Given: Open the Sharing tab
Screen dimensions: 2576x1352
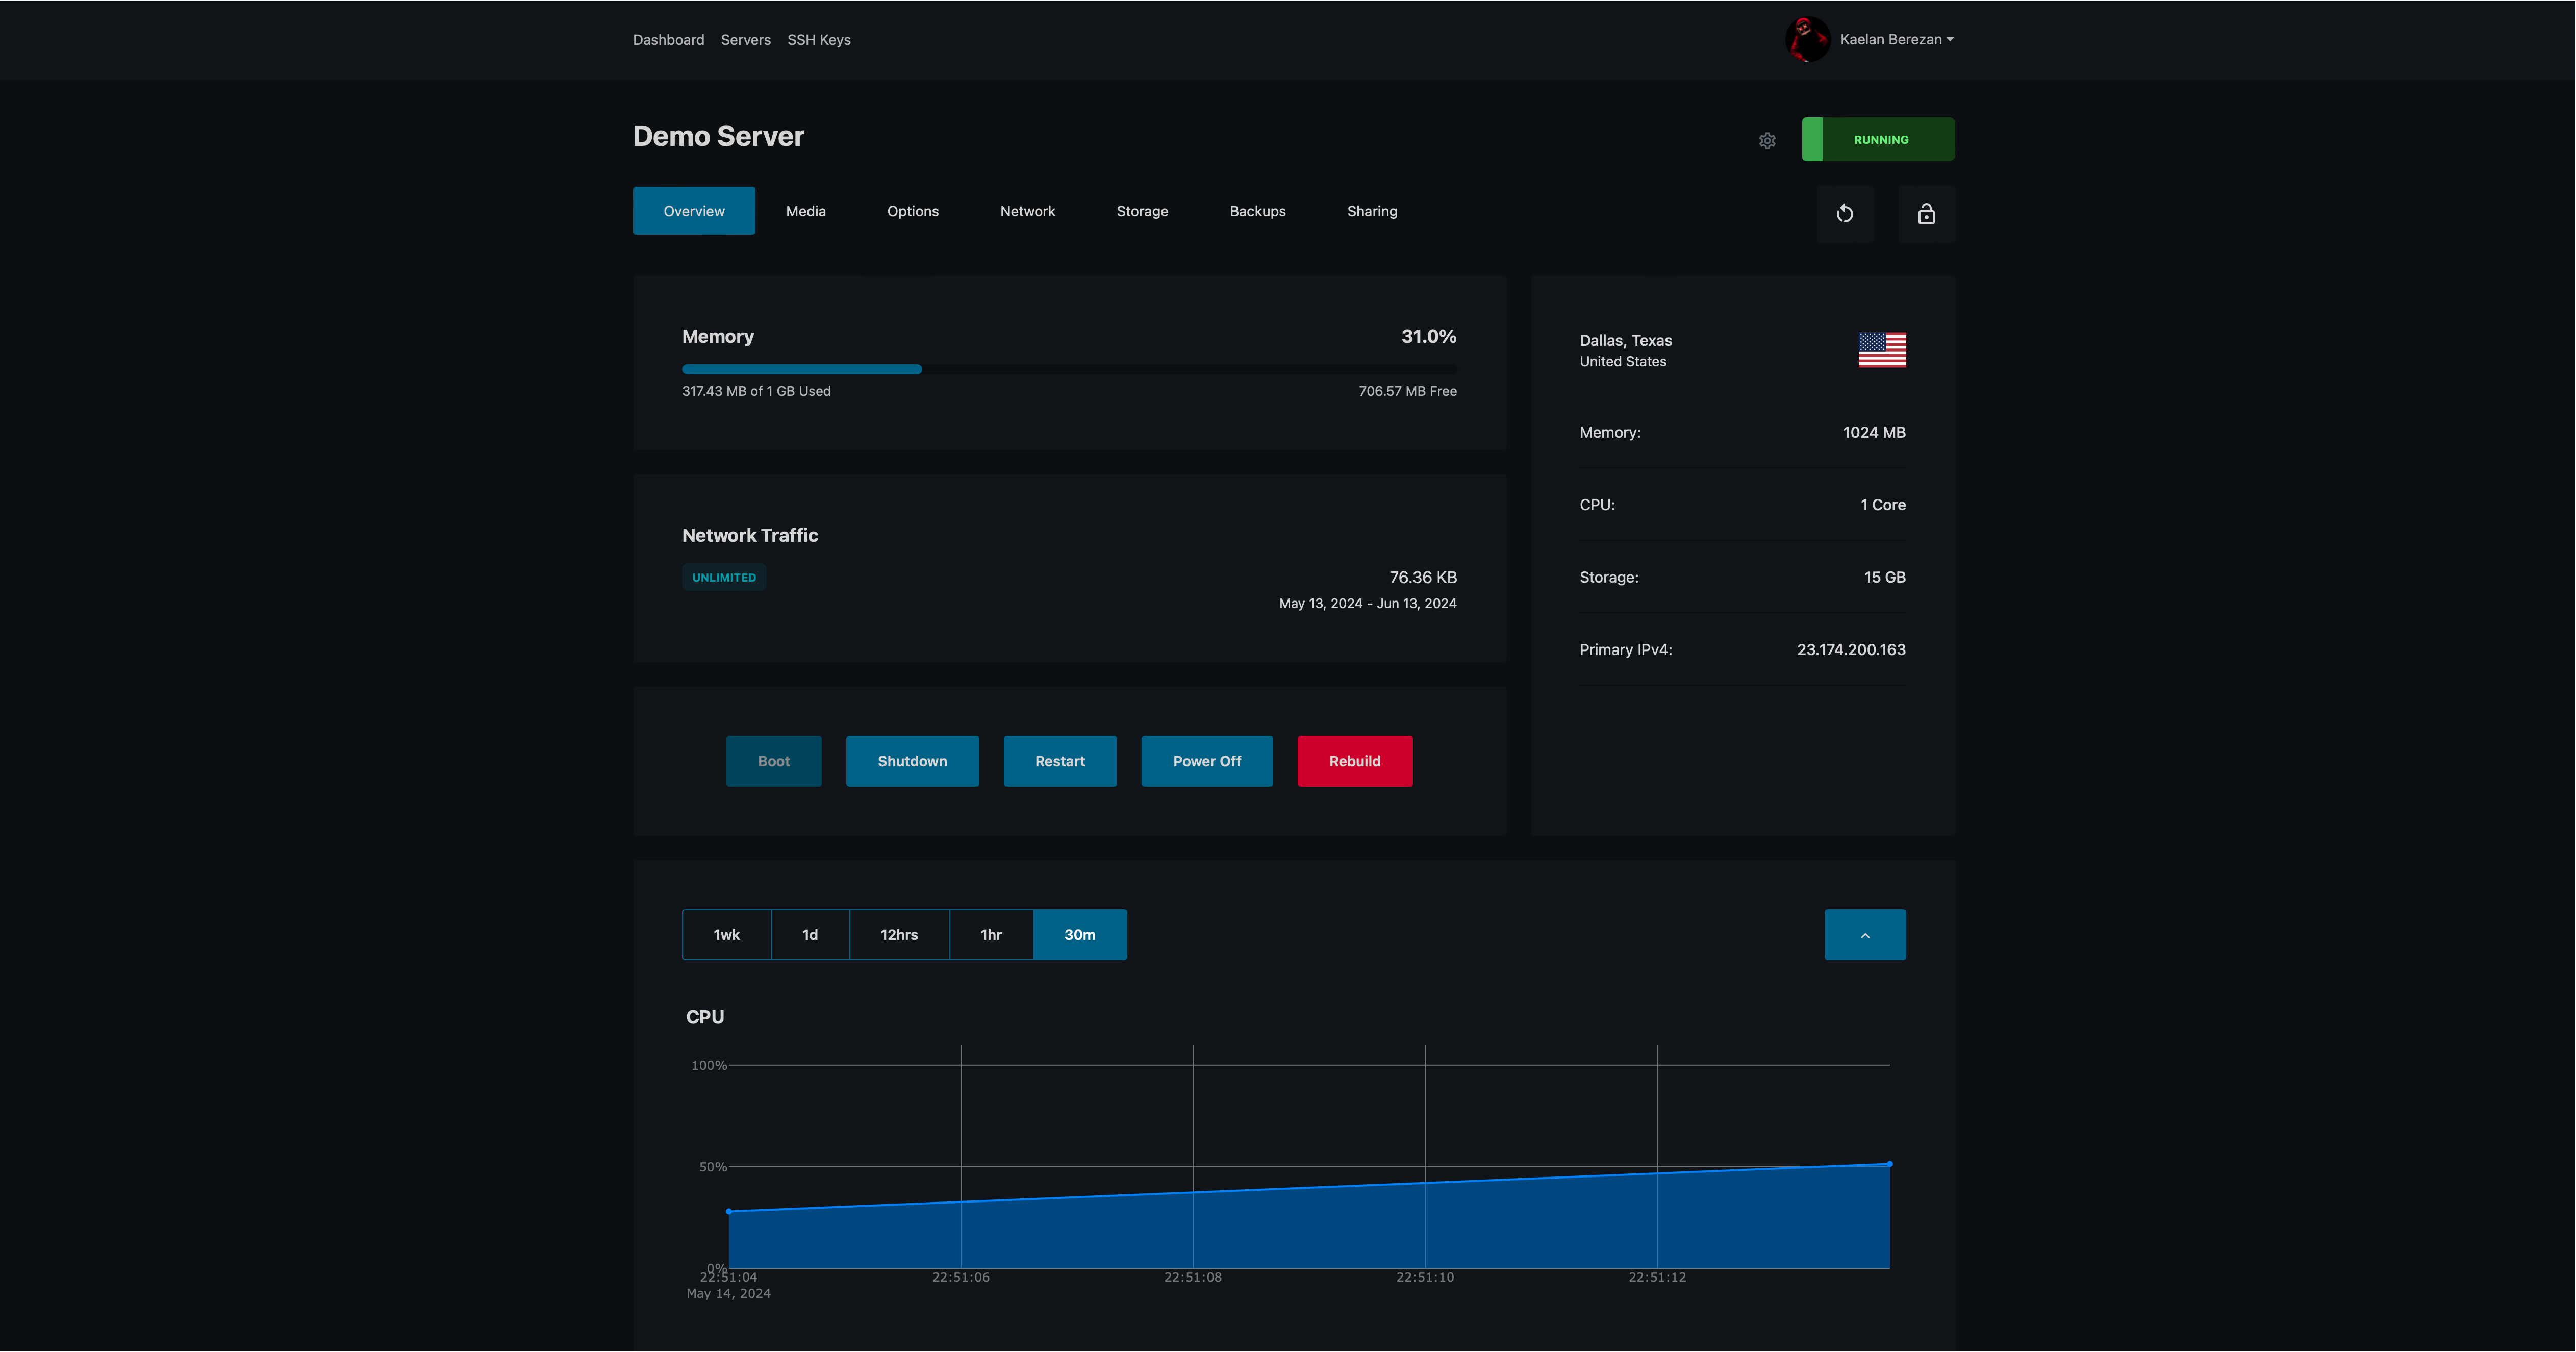Looking at the screenshot, I should pos(1372,211).
